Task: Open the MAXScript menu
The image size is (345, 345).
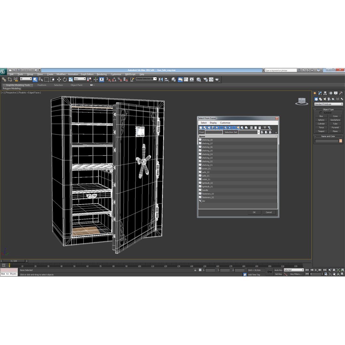Action: tap(130, 74)
